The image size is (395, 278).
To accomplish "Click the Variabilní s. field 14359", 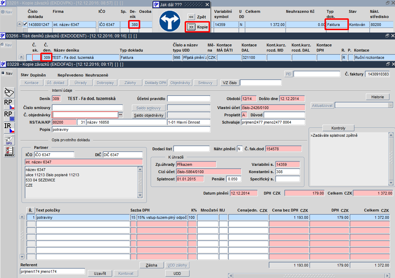I will [x=287, y=164].
